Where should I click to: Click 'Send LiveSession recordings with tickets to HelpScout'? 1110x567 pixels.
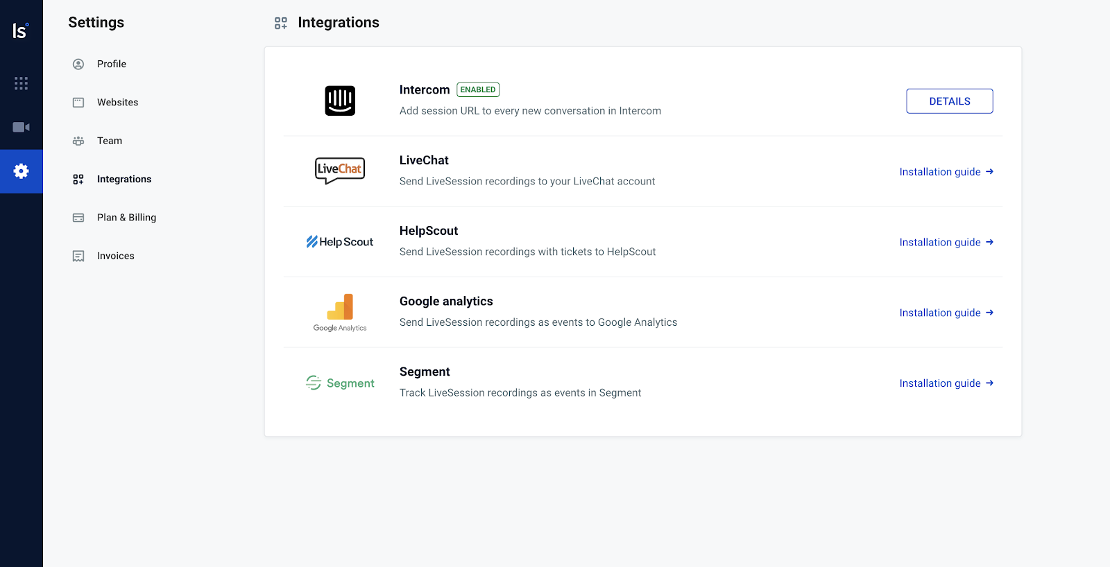tap(527, 252)
